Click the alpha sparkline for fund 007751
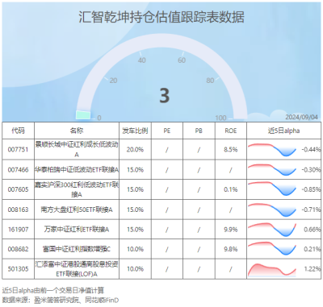The width and height of the screenshot is (323, 307). click(272, 150)
